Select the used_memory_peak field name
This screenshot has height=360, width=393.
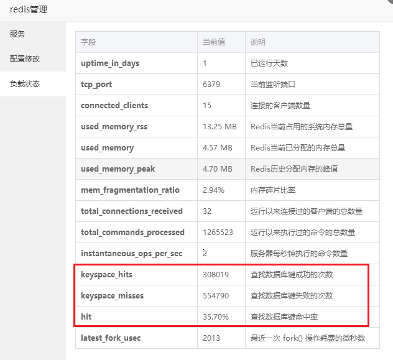[x=118, y=169]
